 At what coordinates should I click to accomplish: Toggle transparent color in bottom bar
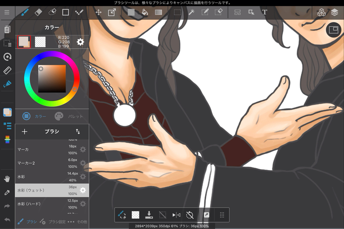135,215
